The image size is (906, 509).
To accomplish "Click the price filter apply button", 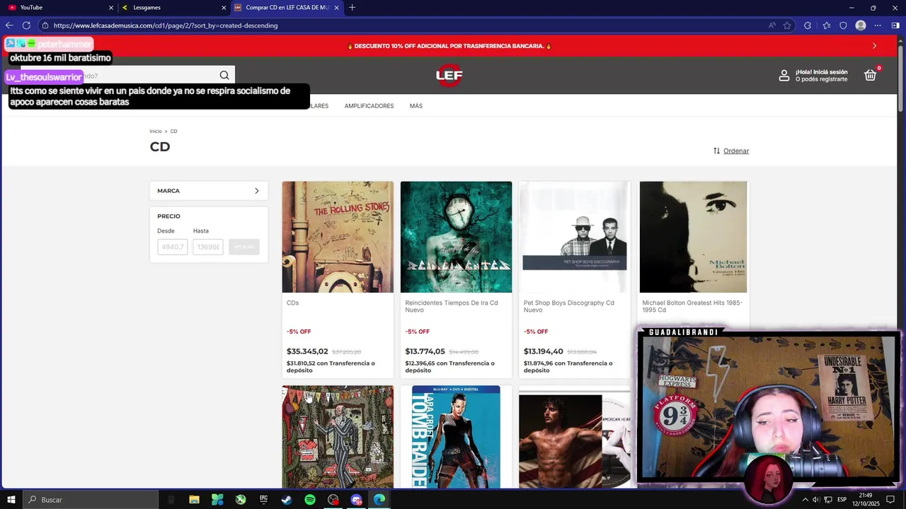I will [244, 247].
